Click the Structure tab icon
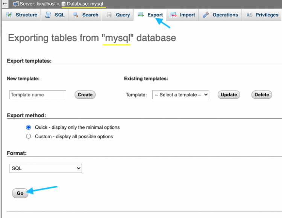Image resolution: width=282 pixels, height=218 pixels. click(9, 15)
